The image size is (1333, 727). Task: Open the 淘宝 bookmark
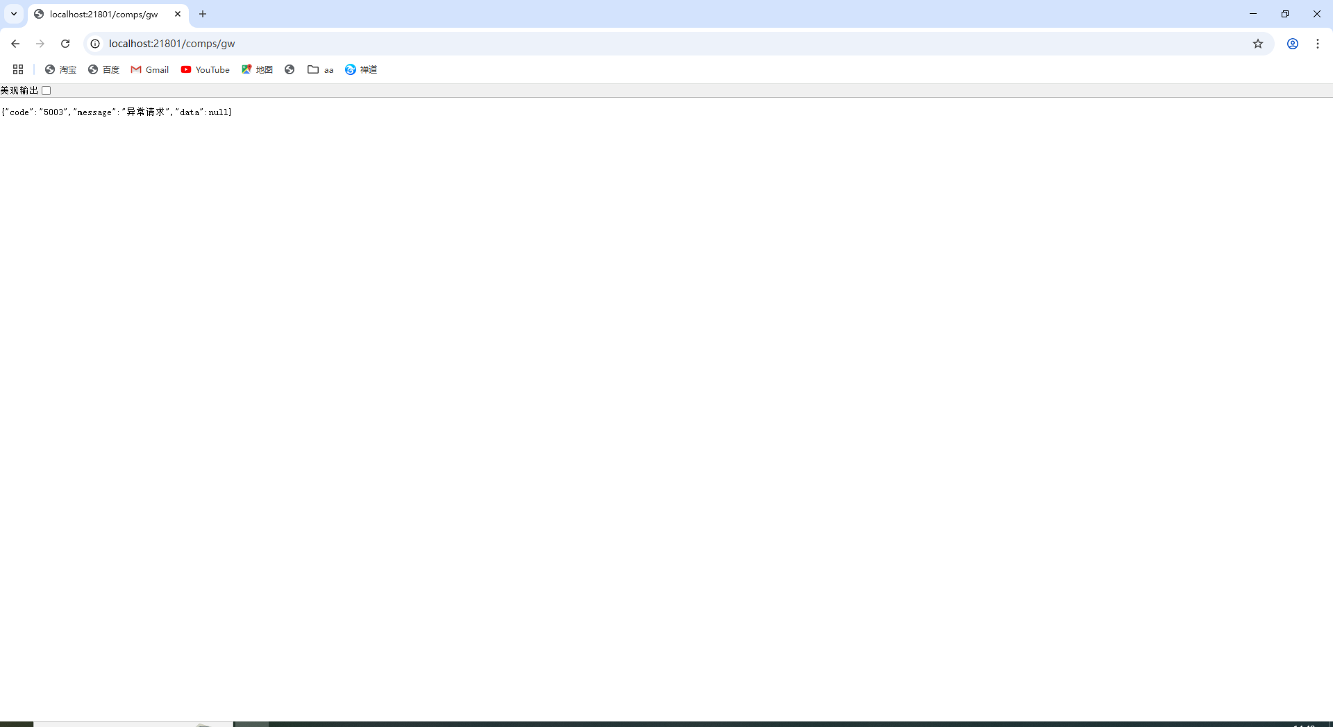tap(60, 69)
